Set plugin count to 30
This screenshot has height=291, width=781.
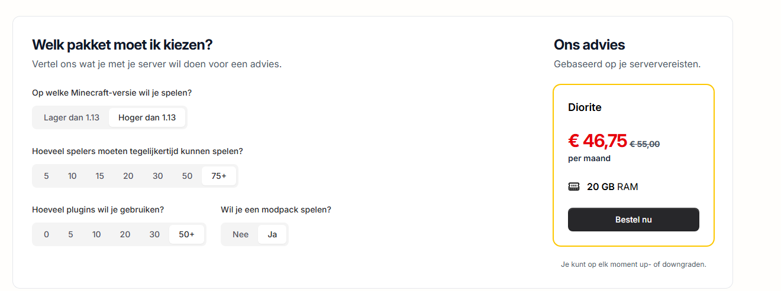[154, 234]
